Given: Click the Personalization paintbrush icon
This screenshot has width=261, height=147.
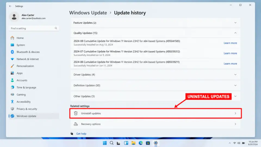Looking at the screenshot, I should click(x=12, y=66).
